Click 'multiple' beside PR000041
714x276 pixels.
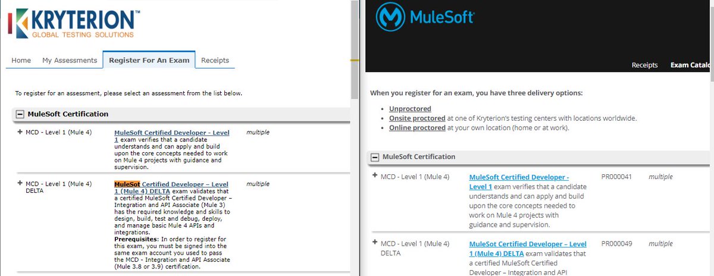tap(660, 177)
